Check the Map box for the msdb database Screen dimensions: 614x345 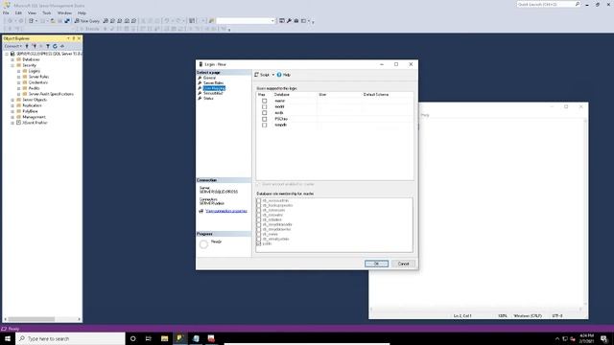pos(265,113)
